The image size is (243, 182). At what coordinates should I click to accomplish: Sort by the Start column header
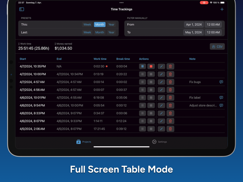(x=23, y=59)
